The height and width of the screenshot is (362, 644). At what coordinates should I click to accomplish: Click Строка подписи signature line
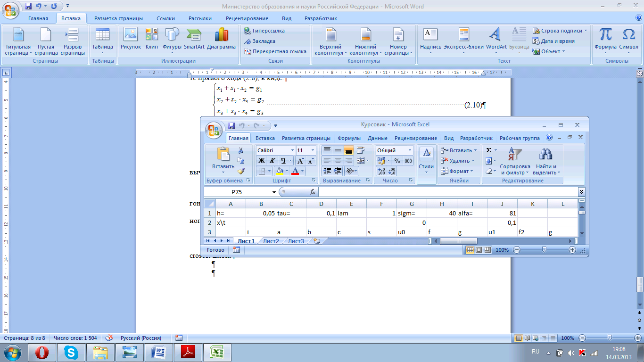[x=560, y=31]
